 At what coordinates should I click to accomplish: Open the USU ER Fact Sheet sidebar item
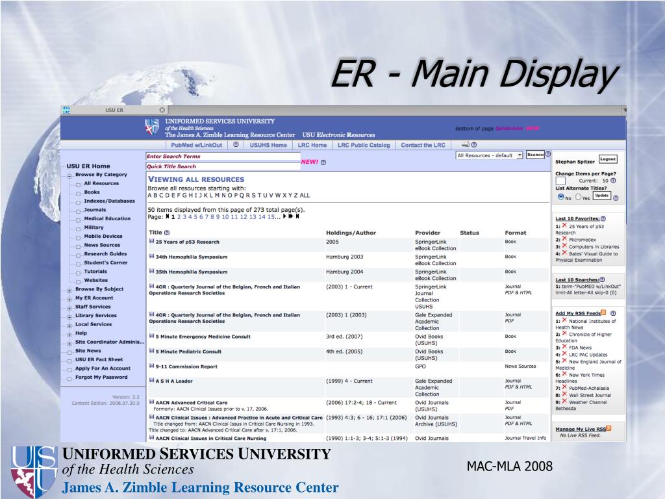tap(99, 359)
